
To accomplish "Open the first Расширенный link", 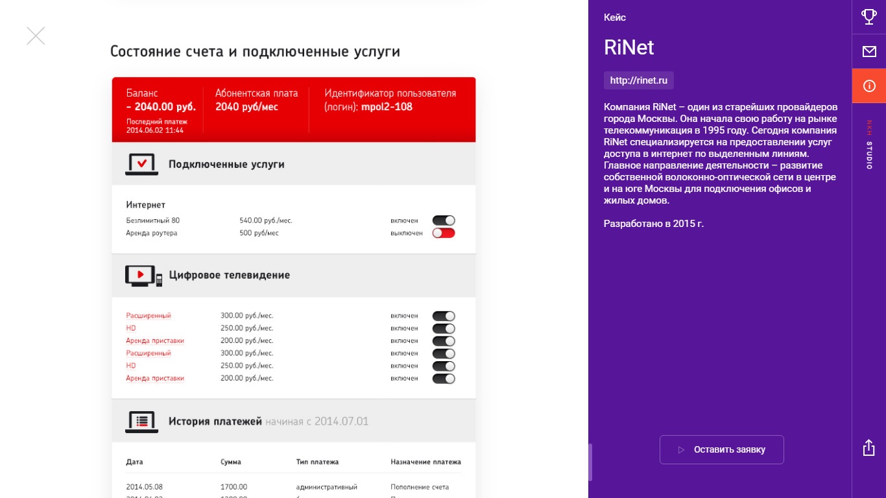I will point(149,316).
